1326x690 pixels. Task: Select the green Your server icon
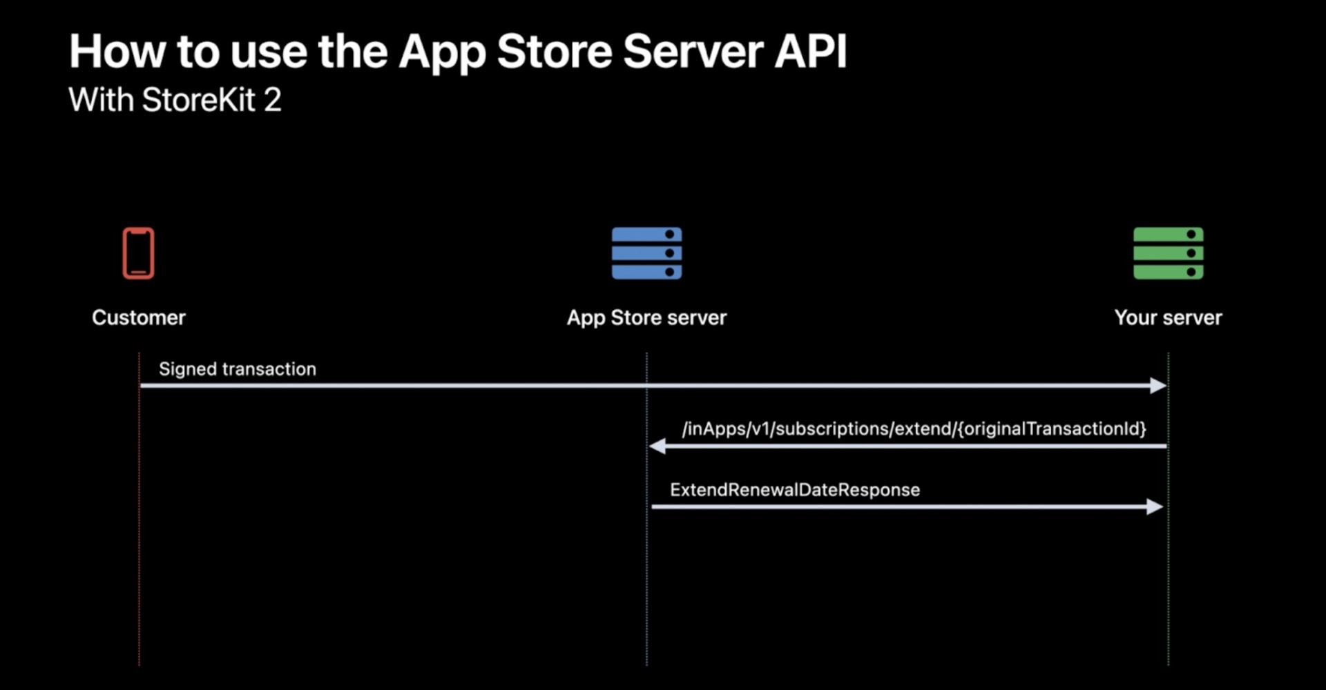point(1167,254)
